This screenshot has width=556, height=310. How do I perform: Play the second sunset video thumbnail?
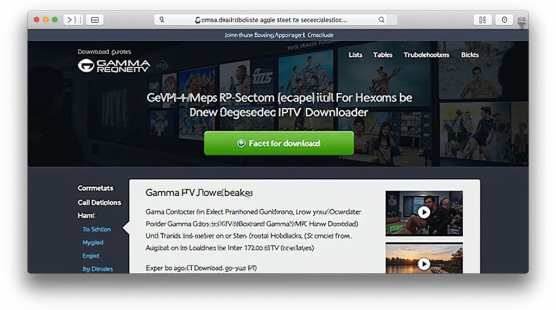(424, 263)
